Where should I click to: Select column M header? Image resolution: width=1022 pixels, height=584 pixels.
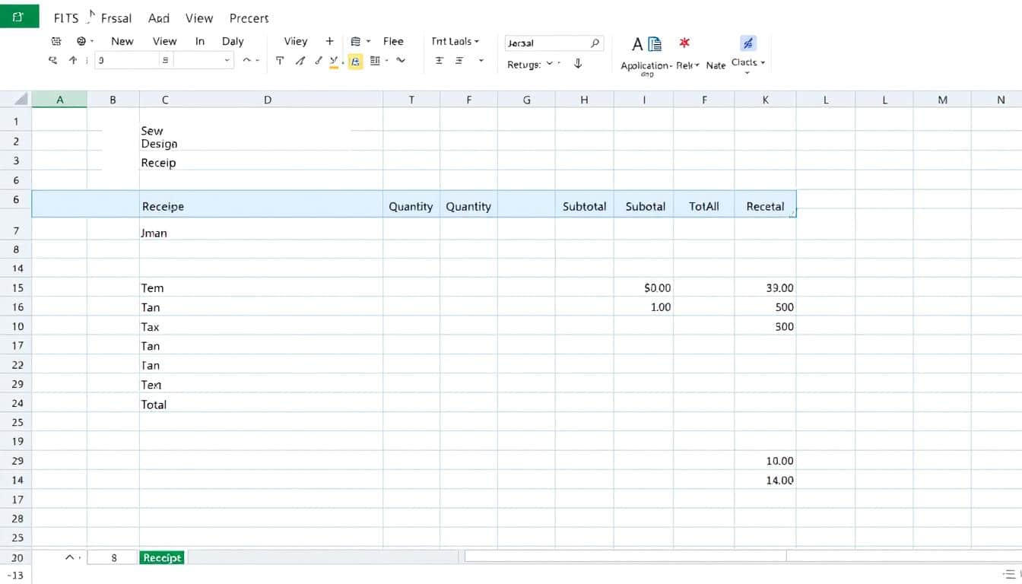pos(943,100)
